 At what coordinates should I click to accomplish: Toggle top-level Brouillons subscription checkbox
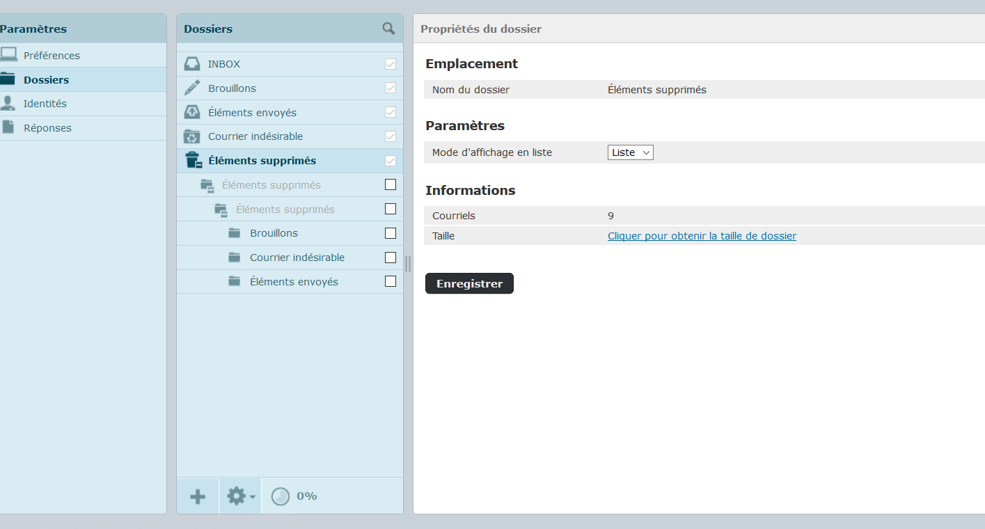coord(391,88)
